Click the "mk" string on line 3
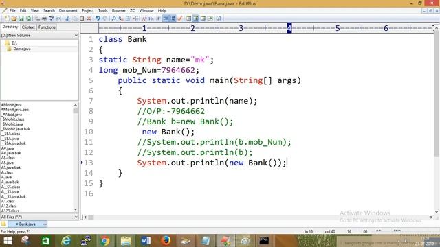 200,60
